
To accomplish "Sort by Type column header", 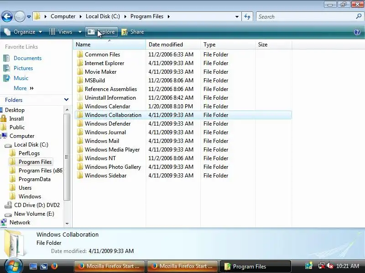I will (228, 44).
